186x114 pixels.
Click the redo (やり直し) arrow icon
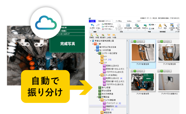98,25
